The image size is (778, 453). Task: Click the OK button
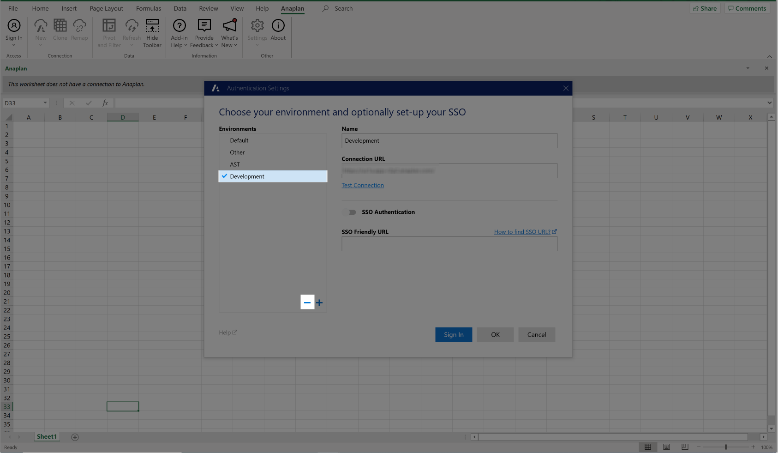coord(495,335)
